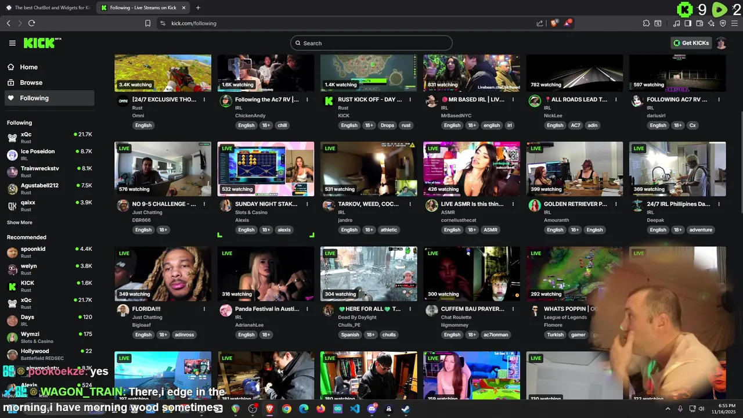743x418 pixels.
Task: Open Trainwreckstv in the Following list
Action: [49, 171]
